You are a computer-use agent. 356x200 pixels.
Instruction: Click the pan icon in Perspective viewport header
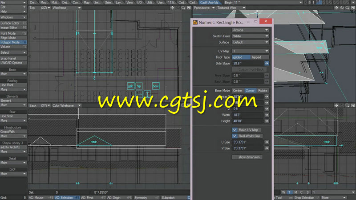336,8
